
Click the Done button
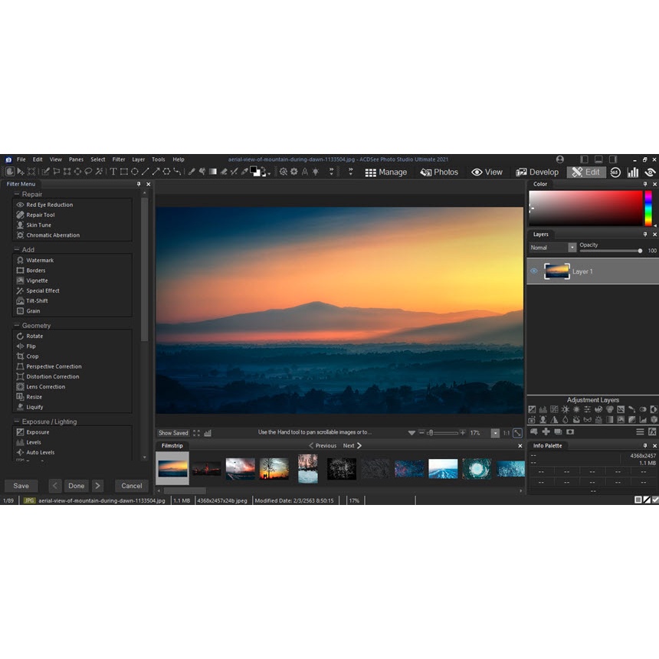[x=77, y=485]
